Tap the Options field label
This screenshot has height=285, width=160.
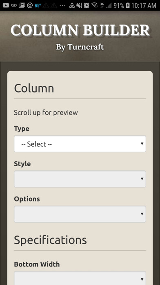(x=27, y=199)
